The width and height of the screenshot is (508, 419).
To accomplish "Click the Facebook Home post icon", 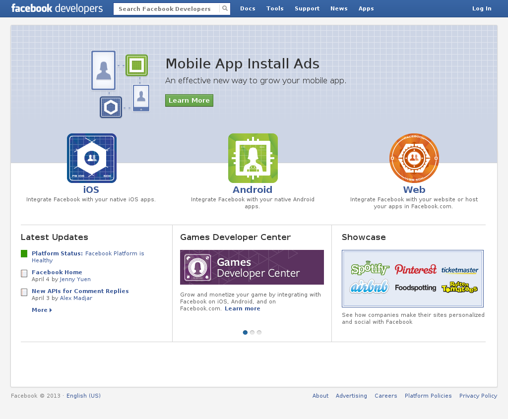I will [x=24, y=273].
